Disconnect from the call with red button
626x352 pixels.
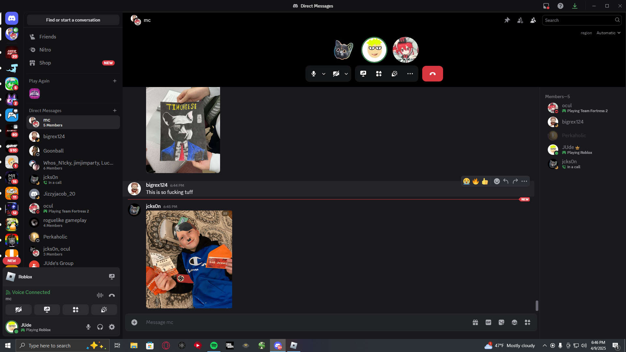[x=432, y=74]
